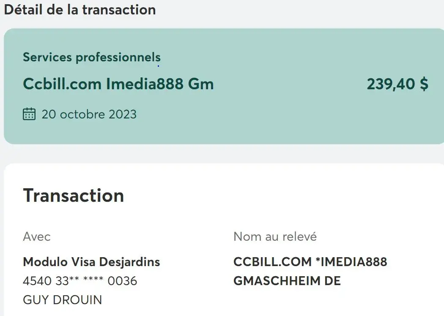Select the cardholder name "GUY DROUIN"
Viewport: 444px width, 316px height.
[63, 300]
